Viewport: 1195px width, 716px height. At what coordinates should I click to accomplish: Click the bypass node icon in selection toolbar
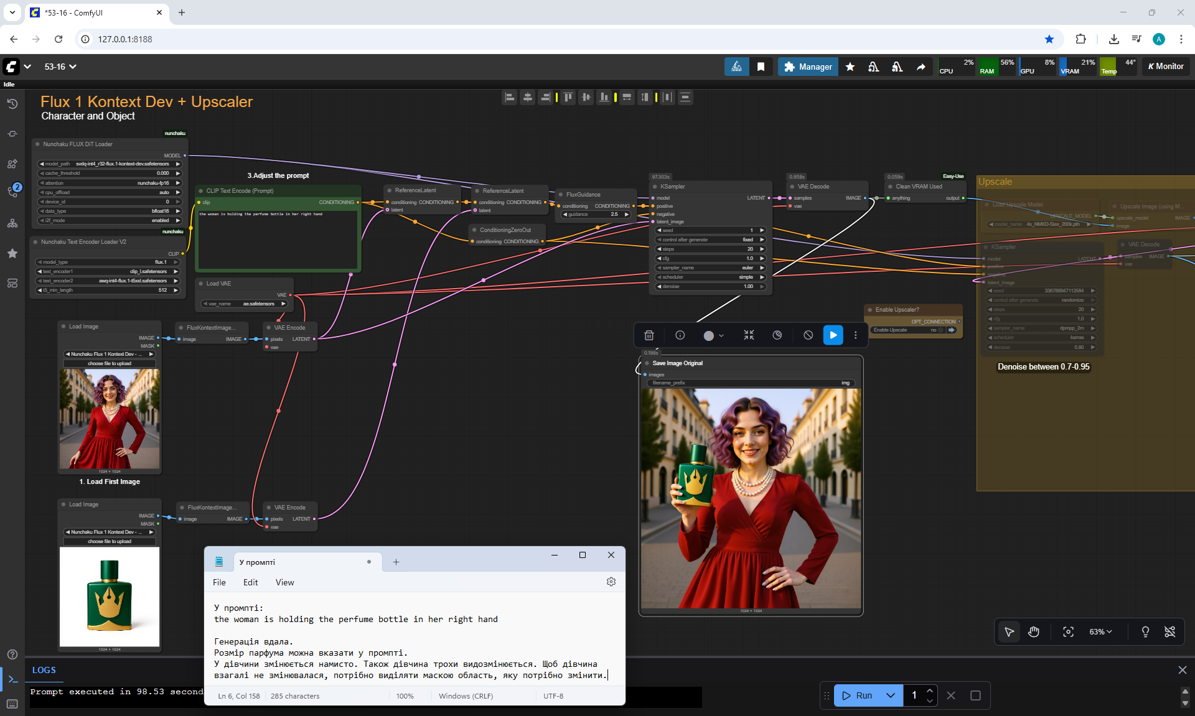click(x=808, y=335)
